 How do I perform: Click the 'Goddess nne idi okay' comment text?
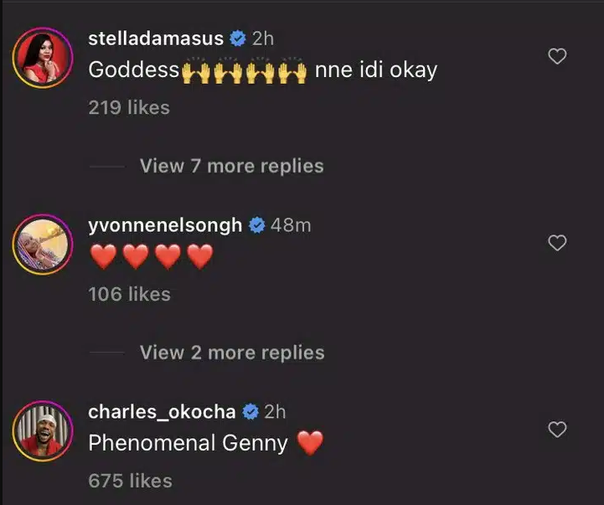click(x=262, y=70)
